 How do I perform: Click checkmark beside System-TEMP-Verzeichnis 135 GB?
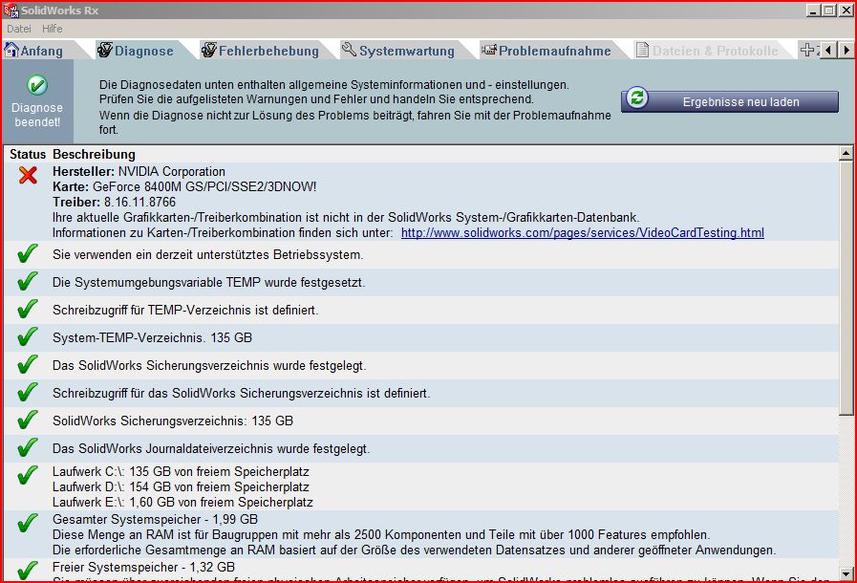[28, 336]
